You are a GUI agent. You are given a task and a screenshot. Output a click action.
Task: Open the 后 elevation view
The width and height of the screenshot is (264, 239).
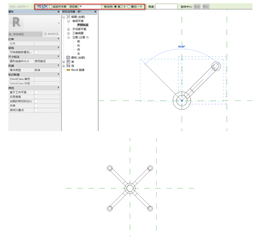[79, 49]
